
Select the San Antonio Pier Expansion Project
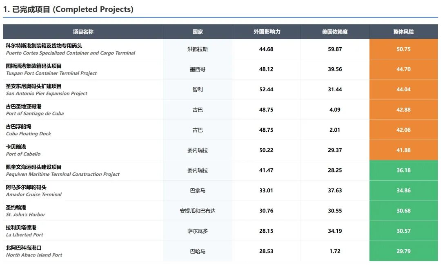pyautogui.click(x=47, y=90)
